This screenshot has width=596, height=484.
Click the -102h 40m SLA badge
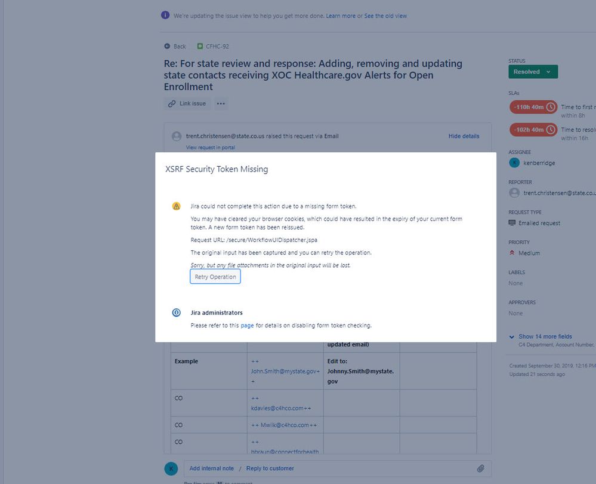point(533,130)
